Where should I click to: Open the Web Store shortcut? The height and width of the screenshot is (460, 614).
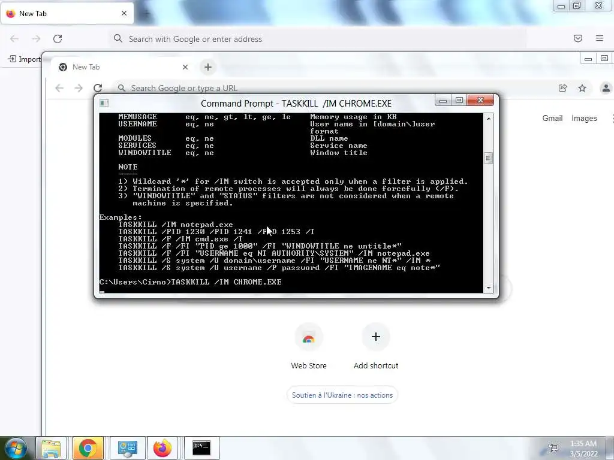309,347
